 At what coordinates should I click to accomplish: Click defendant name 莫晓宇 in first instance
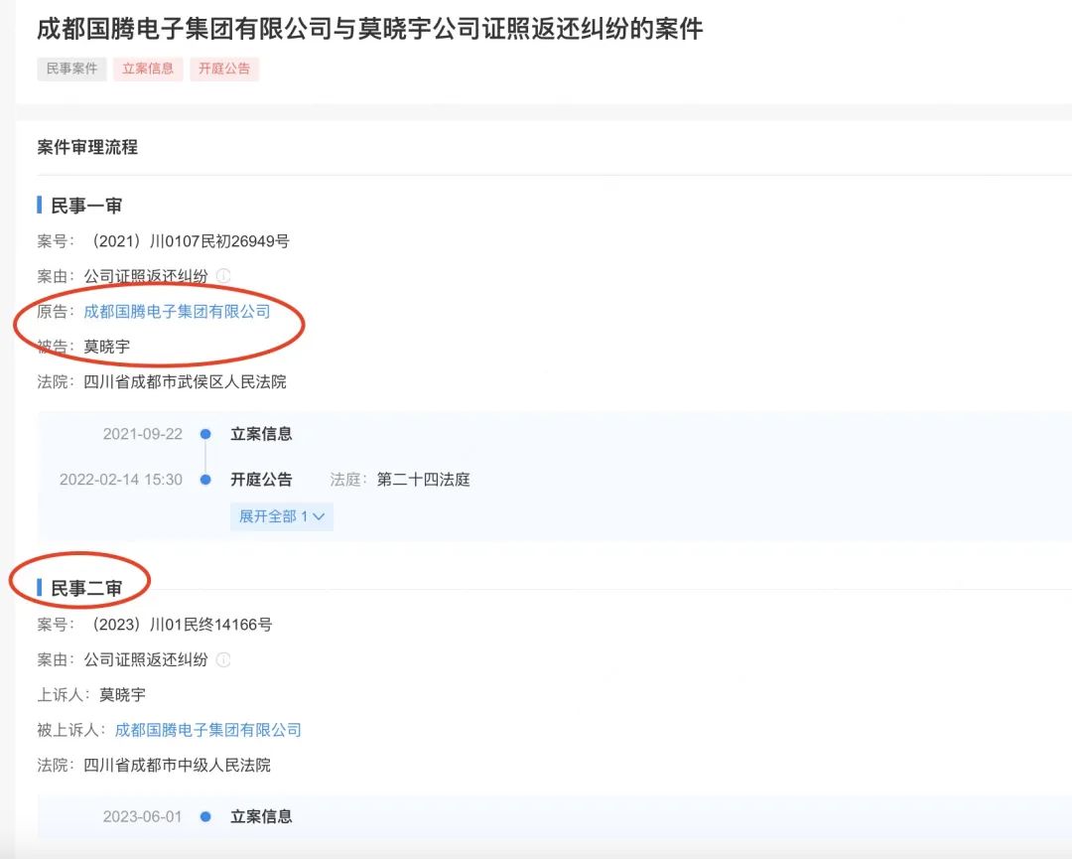(106, 347)
